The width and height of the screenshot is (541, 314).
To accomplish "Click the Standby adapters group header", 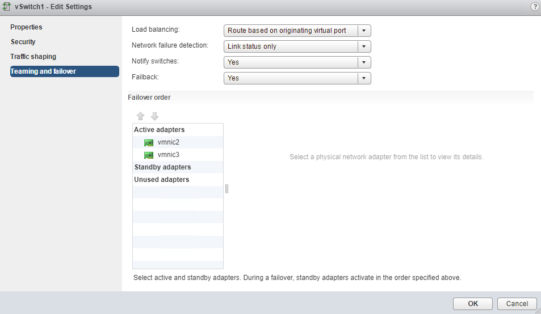I will click(x=162, y=167).
